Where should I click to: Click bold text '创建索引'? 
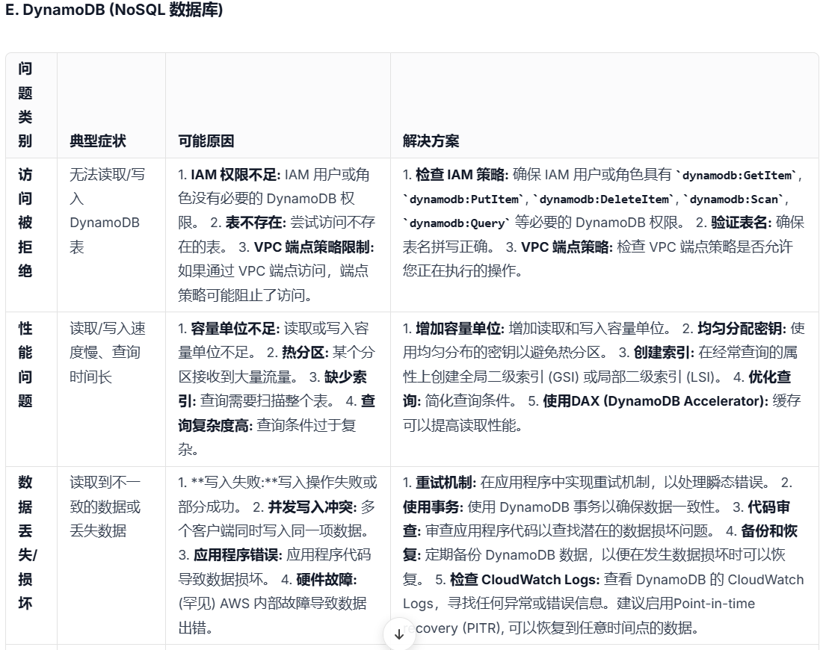(664, 353)
